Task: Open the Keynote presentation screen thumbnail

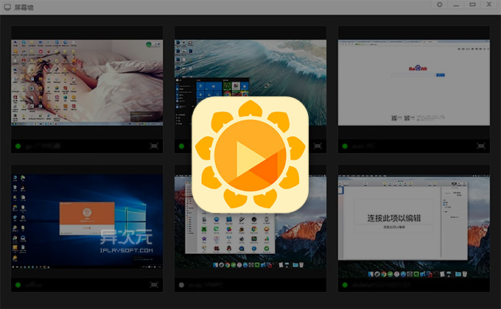Action: pyautogui.click(x=415, y=221)
